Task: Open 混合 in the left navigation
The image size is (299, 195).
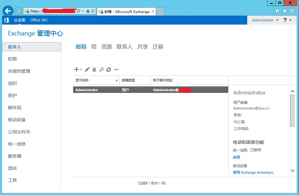Action: point(12,168)
